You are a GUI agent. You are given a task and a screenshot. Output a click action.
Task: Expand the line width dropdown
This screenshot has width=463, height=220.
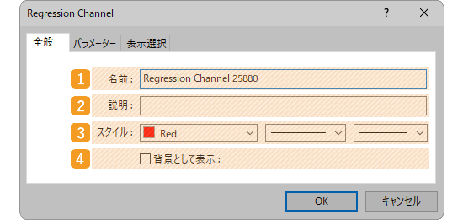pos(390,133)
